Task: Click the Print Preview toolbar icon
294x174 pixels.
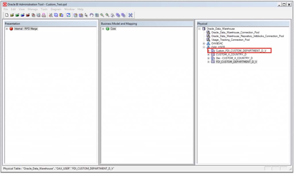Action: click(x=38, y=15)
